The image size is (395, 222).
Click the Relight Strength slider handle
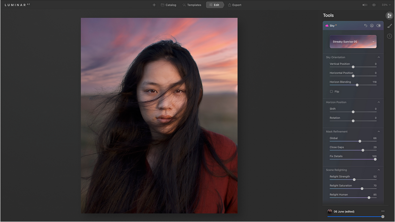coord(354,179)
